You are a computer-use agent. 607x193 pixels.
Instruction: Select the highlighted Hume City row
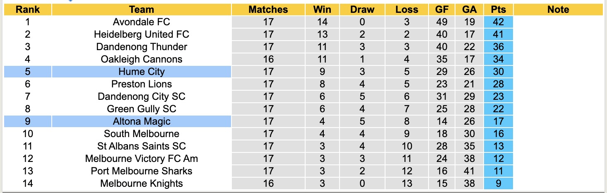tap(141, 72)
